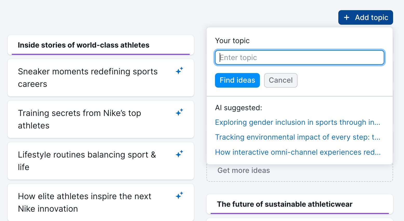Pick the omni-channel experiences AI suggestion

(x=298, y=152)
